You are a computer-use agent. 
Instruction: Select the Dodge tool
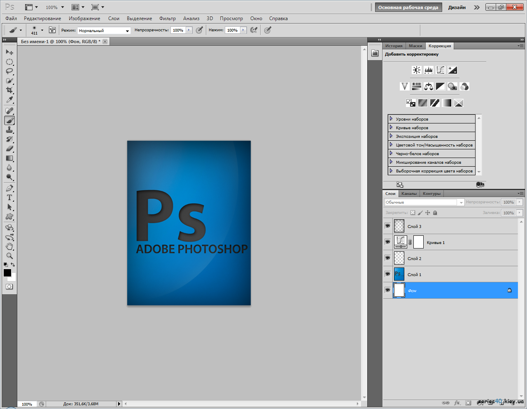click(9, 177)
